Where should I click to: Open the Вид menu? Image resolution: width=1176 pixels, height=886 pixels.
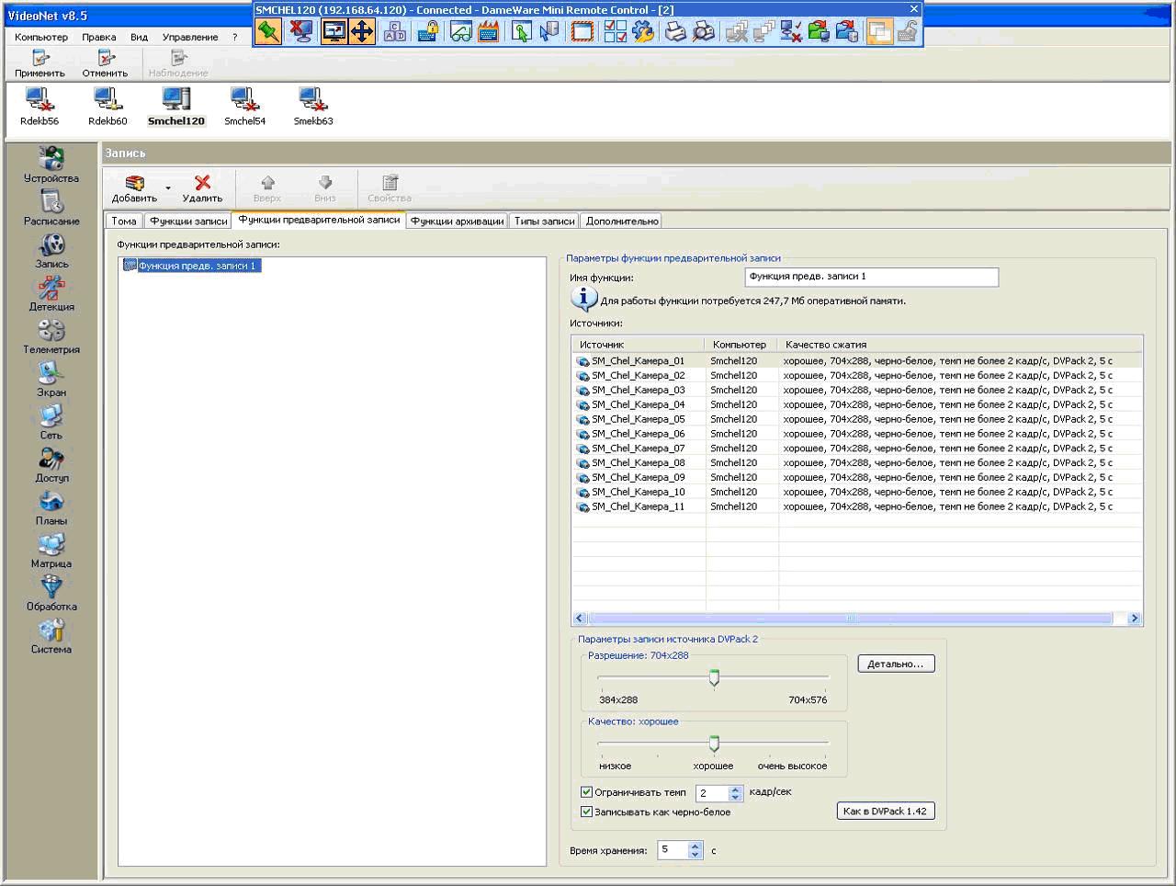click(x=139, y=38)
